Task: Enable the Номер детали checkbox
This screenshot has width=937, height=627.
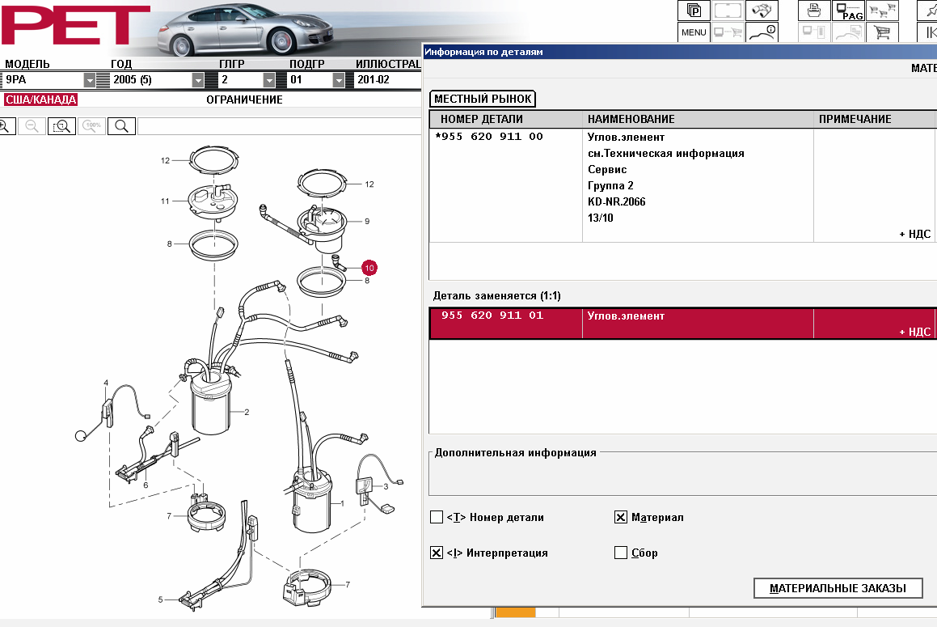Action: click(437, 518)
